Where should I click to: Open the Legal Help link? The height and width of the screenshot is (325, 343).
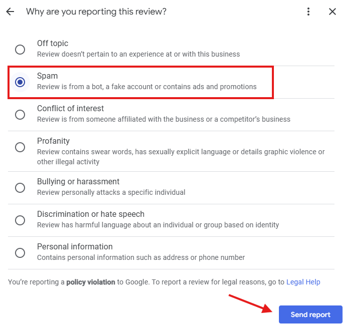303,282
